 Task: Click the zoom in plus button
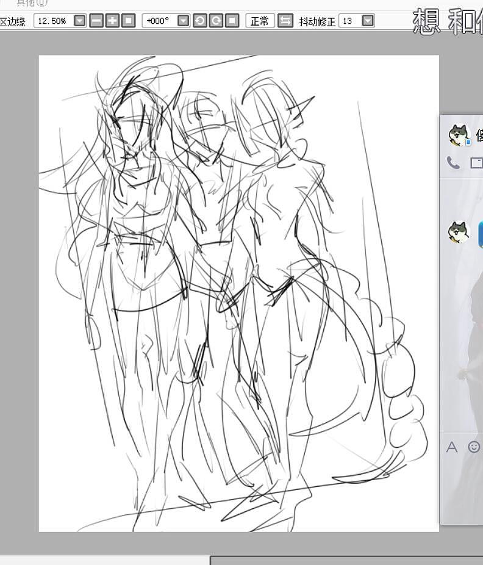tap(112, 21)
